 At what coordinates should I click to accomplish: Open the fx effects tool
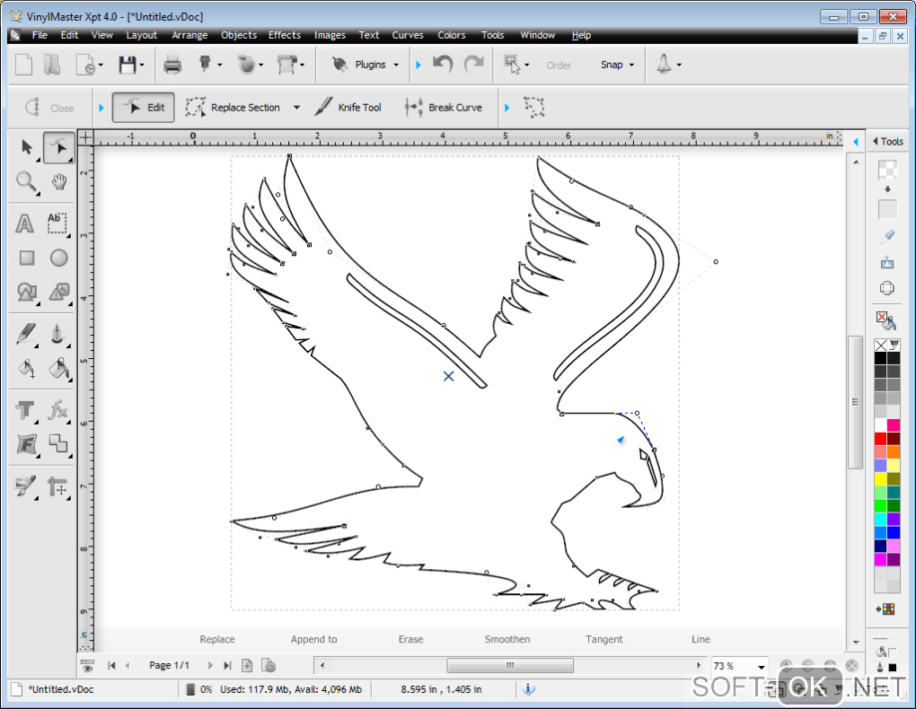57,410
